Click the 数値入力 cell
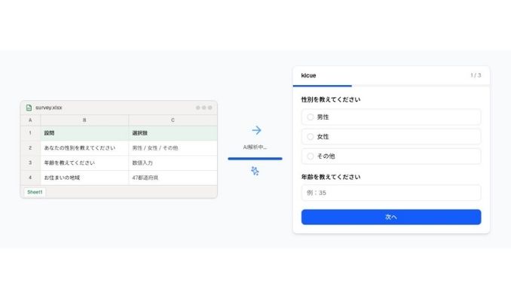Screen dimensions: 511x298 pos(173,163)
